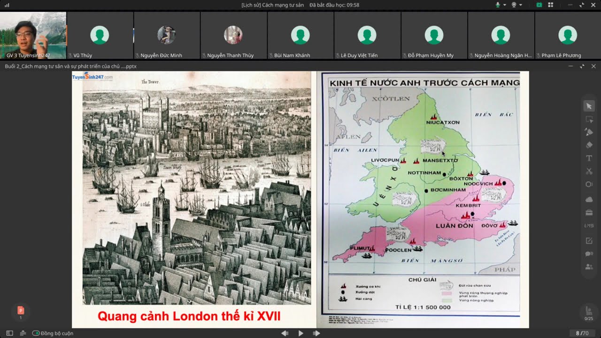This screenshot has width=601, height=338.
Task: Click the scissors cut tool
Action: 589,171
